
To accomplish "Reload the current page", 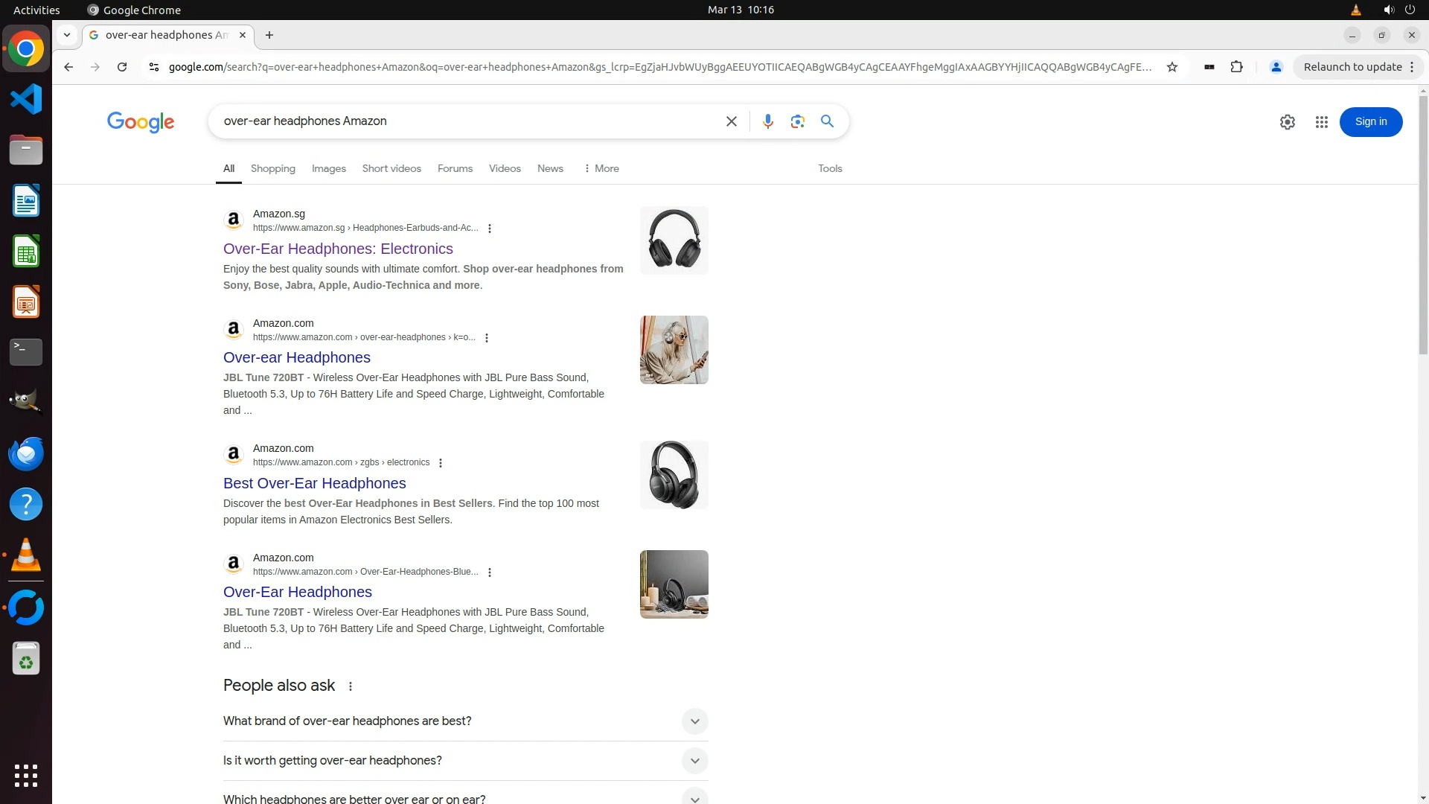I will [122, 67].
